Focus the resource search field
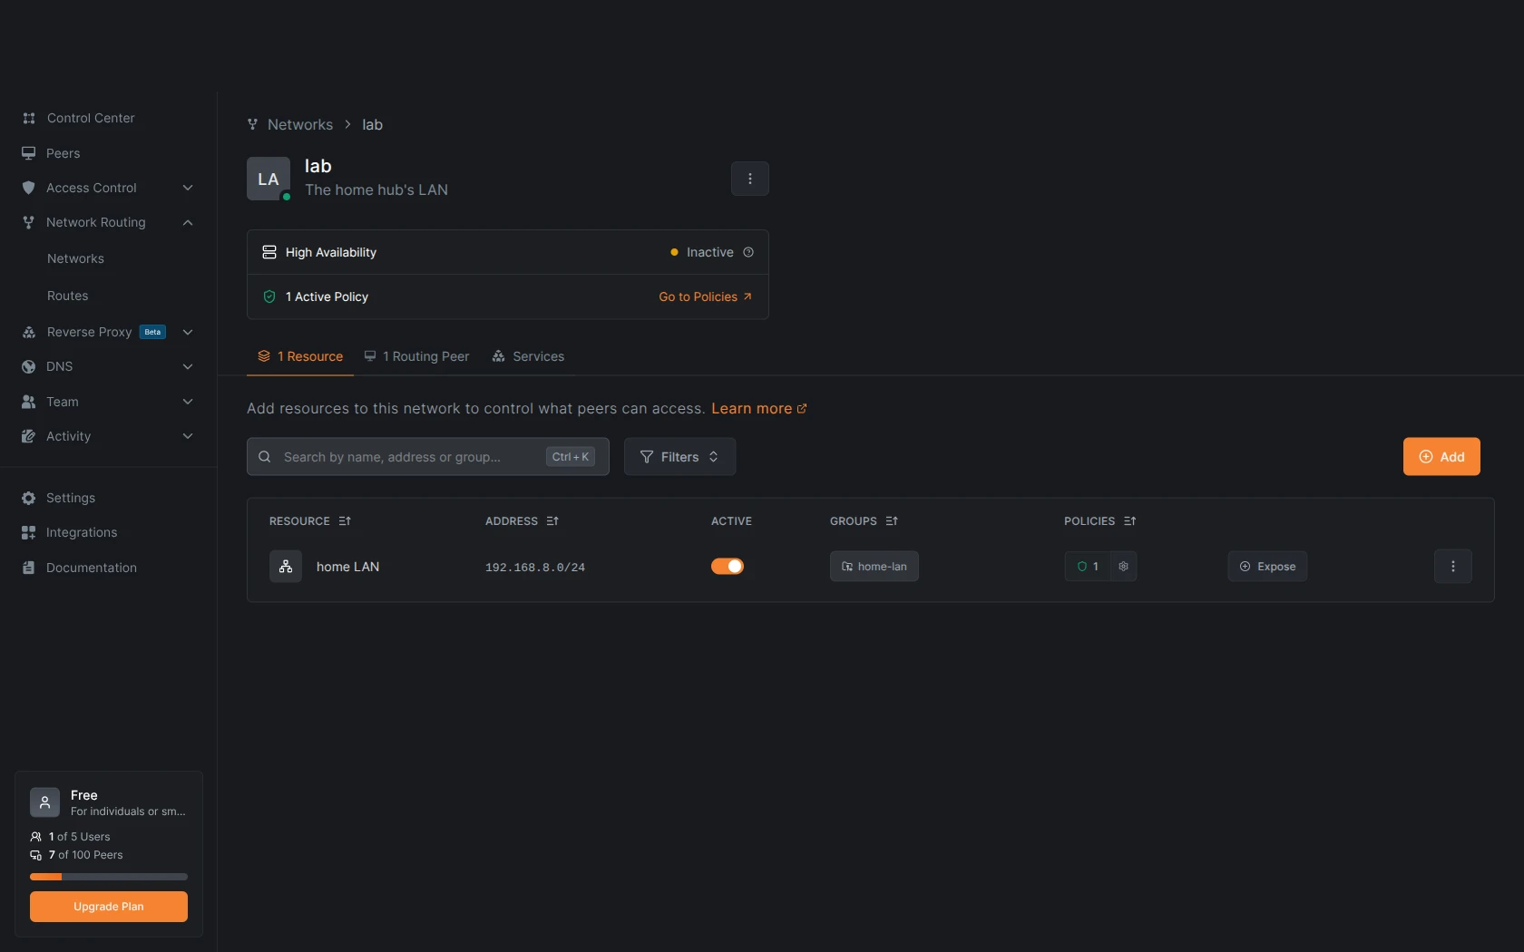This screenshot has height=952, width=1524. [x=428, y=457]
